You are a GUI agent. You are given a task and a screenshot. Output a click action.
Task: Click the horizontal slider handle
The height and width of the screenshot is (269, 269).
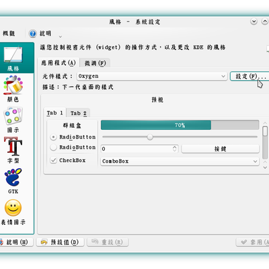[x=150, y=137]
